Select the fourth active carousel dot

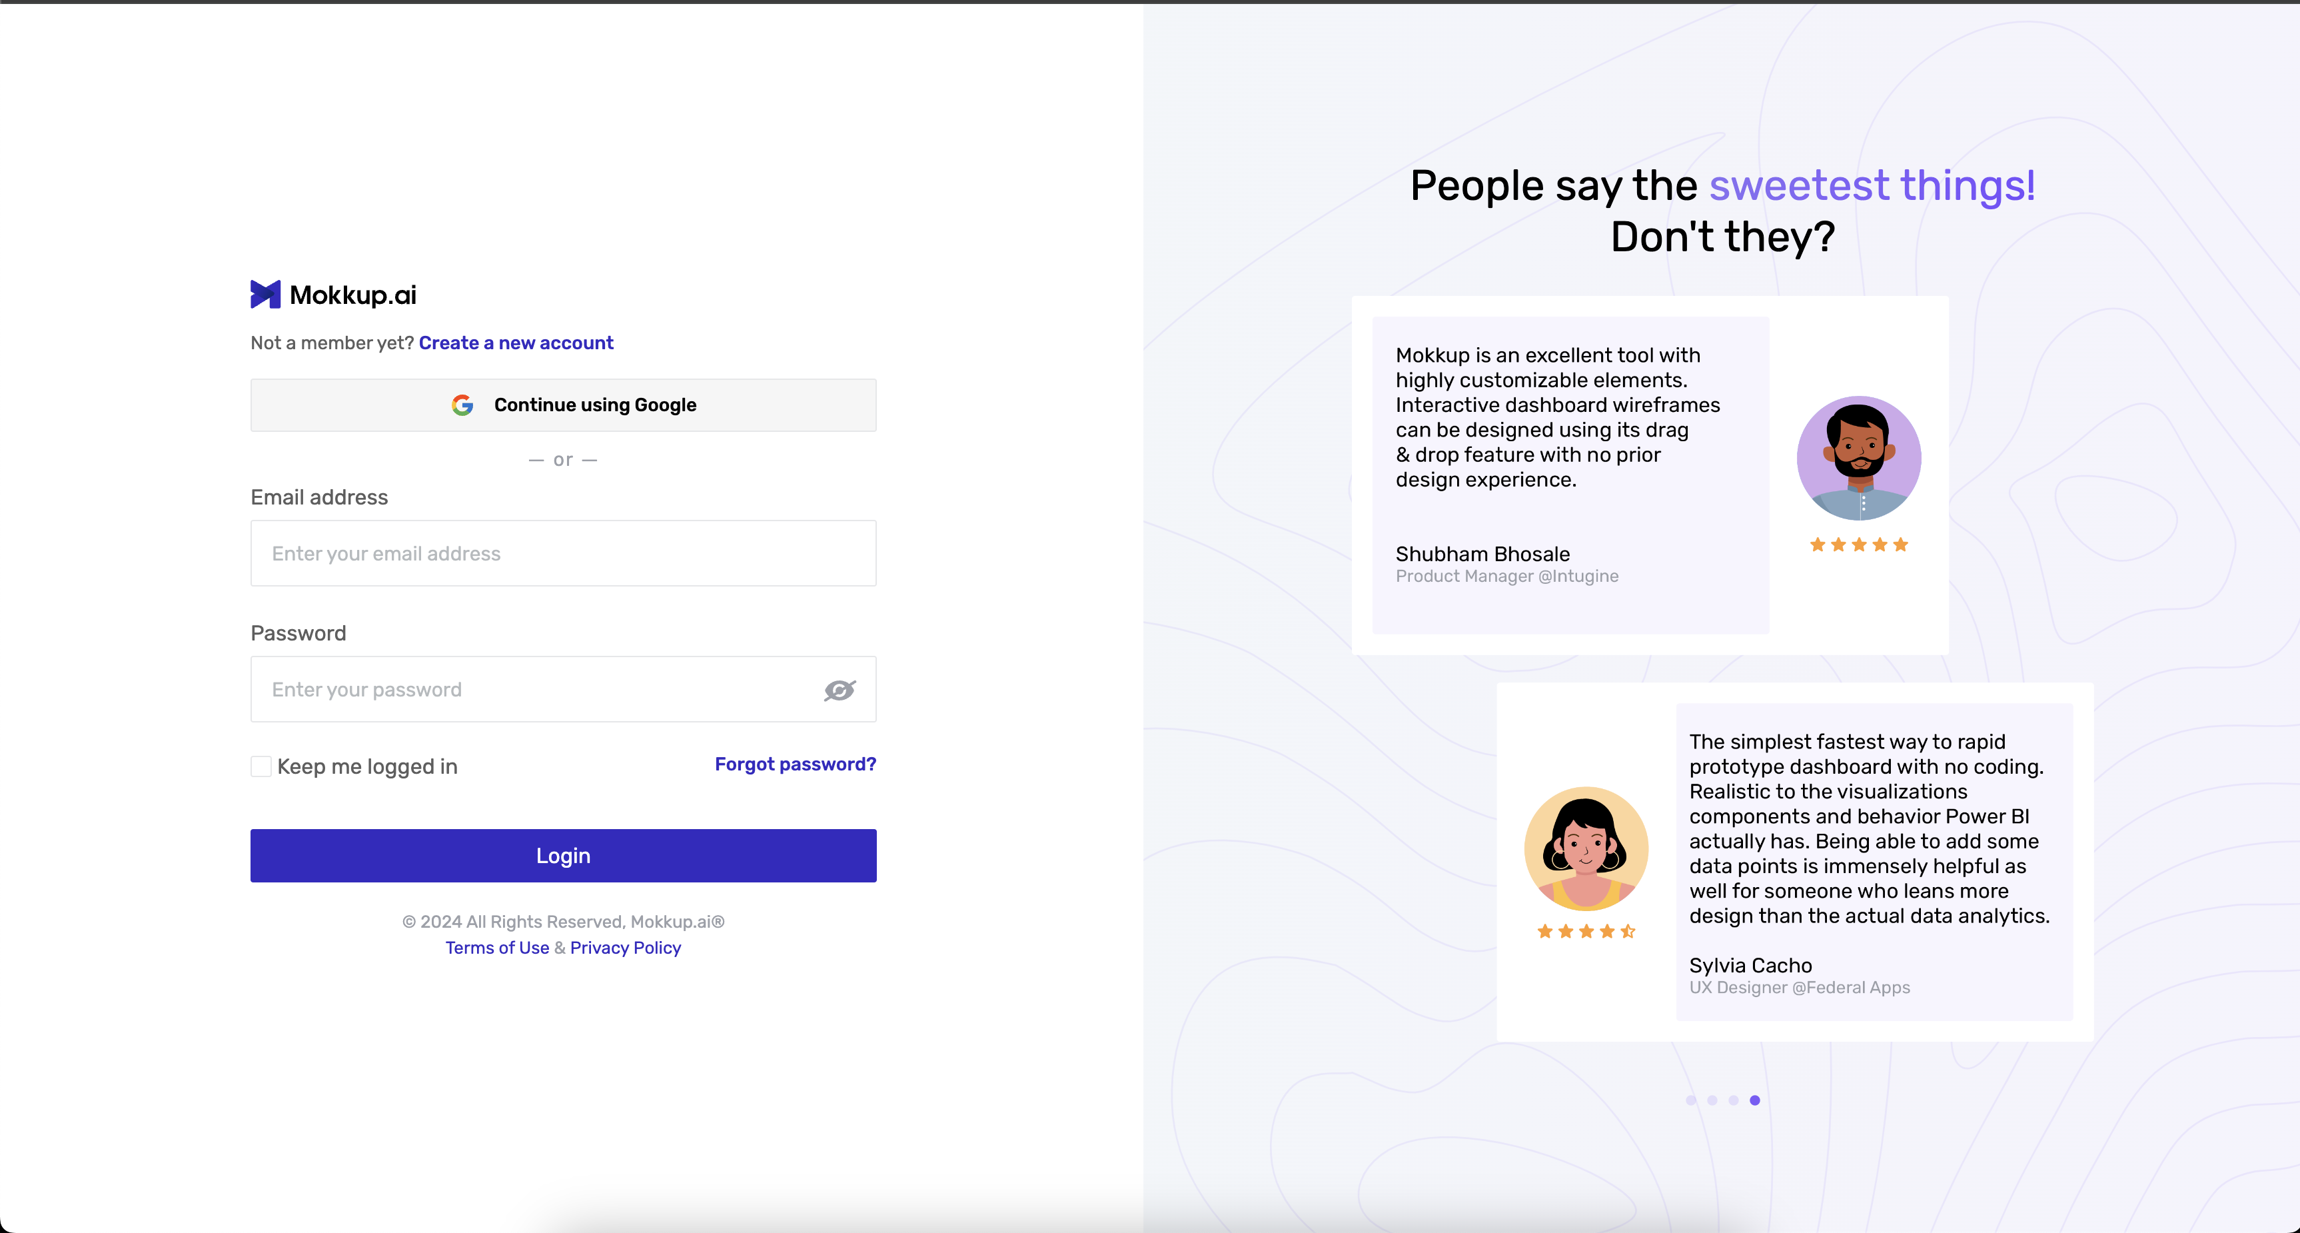[x=1754, y=1101]
